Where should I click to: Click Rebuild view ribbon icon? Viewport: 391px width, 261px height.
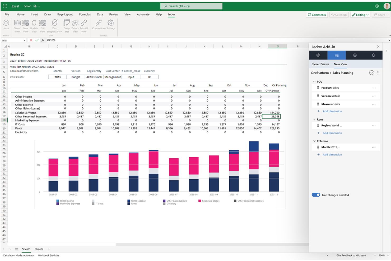click(x=84, y=26)
